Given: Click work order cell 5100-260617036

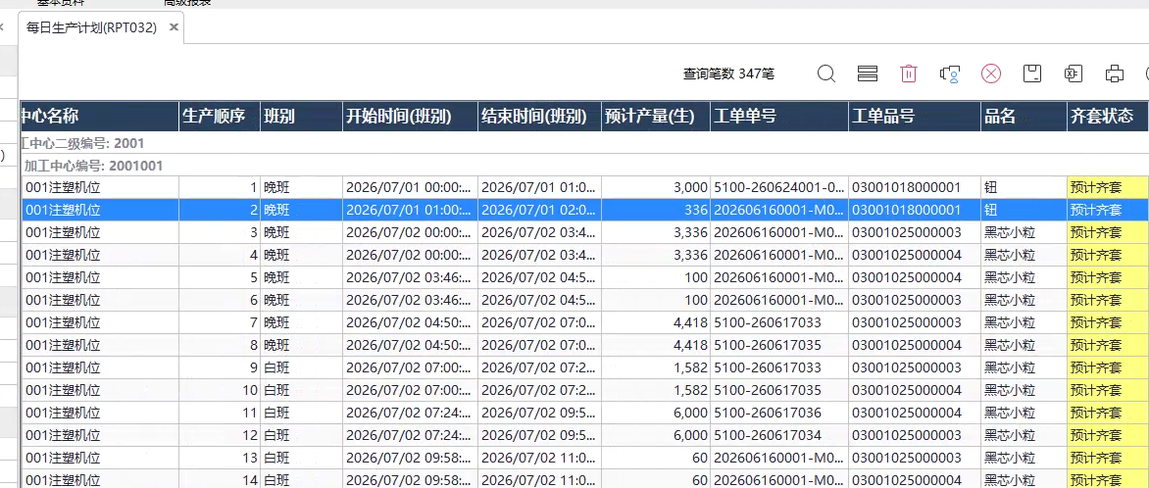Looking at the screenshot, I should pos(779,413).
